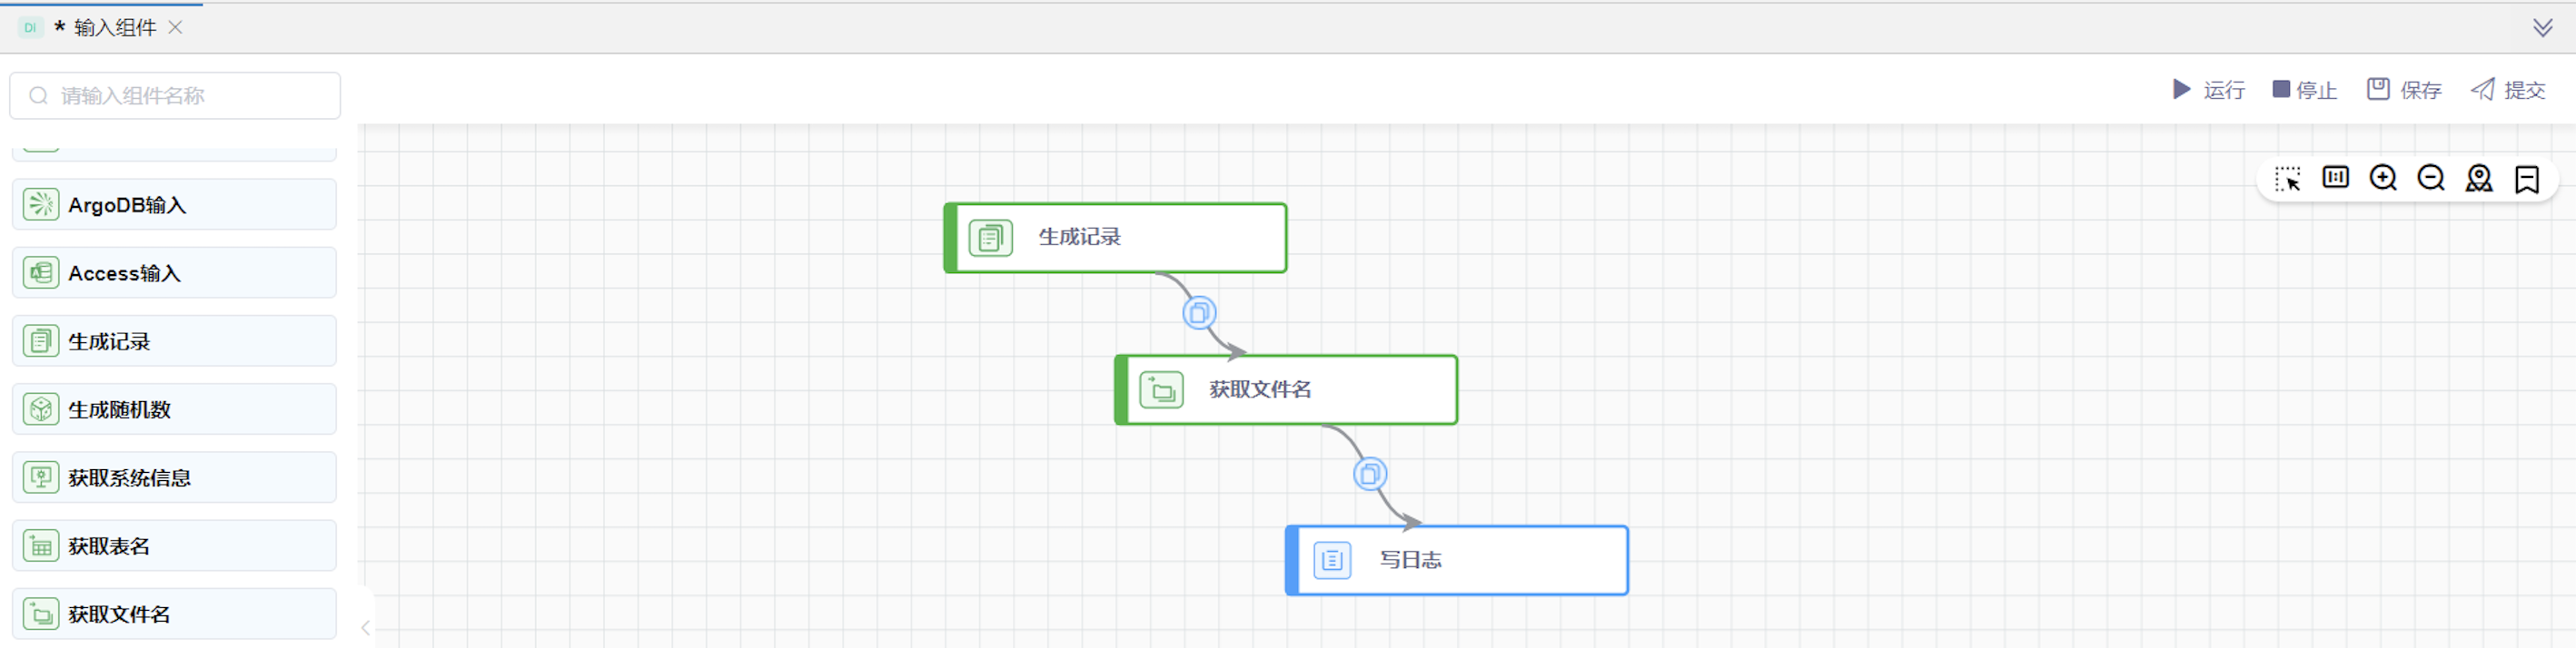Zoom in on the canvas
This screenshot has width=2576, height=648.
[x=2383, y=178]
